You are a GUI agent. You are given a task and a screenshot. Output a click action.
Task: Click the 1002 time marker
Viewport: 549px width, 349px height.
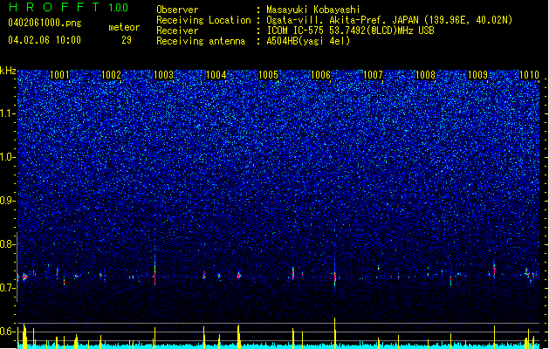click(112, 75)
